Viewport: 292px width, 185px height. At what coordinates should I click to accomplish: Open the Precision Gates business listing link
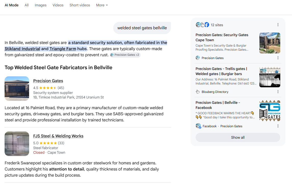[x=48, y=81]
